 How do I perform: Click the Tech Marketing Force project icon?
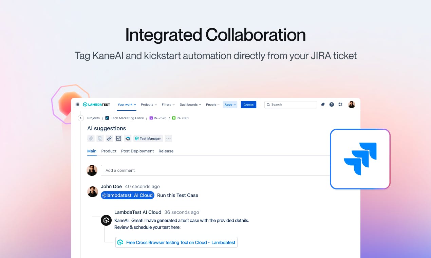(x=107, y=118)
